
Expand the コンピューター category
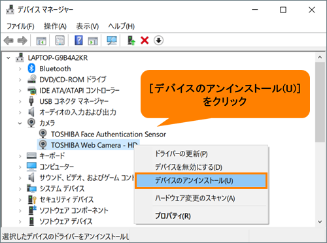coord(20,167)
